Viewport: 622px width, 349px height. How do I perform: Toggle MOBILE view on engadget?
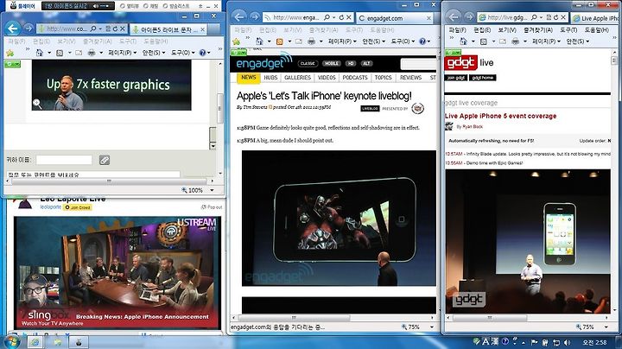click(331, 63)
